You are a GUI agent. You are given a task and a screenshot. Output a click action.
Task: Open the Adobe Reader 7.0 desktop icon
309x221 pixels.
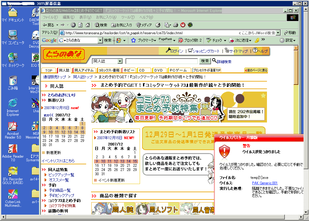tap(13, 153)
